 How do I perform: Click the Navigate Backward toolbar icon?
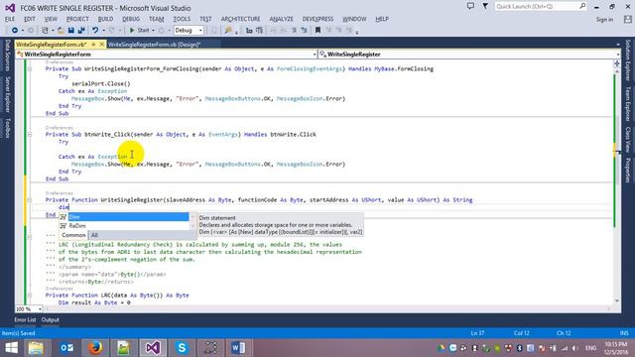(15, 31)
